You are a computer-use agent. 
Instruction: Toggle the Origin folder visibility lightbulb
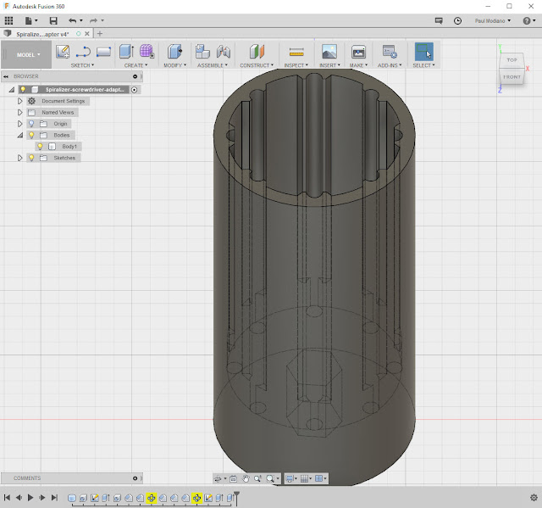pyautogui.click(x=31, y=124)
